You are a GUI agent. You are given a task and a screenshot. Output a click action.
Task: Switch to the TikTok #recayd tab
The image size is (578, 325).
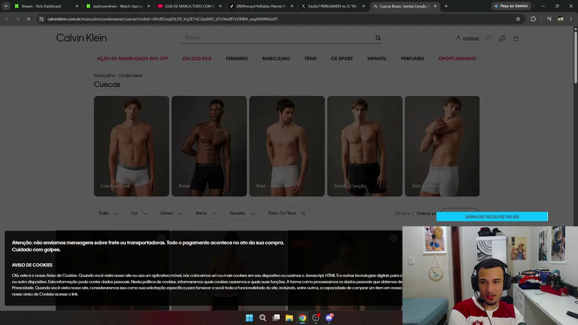coord(261,6)
